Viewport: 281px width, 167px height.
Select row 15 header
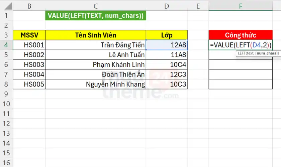(6, 153)
